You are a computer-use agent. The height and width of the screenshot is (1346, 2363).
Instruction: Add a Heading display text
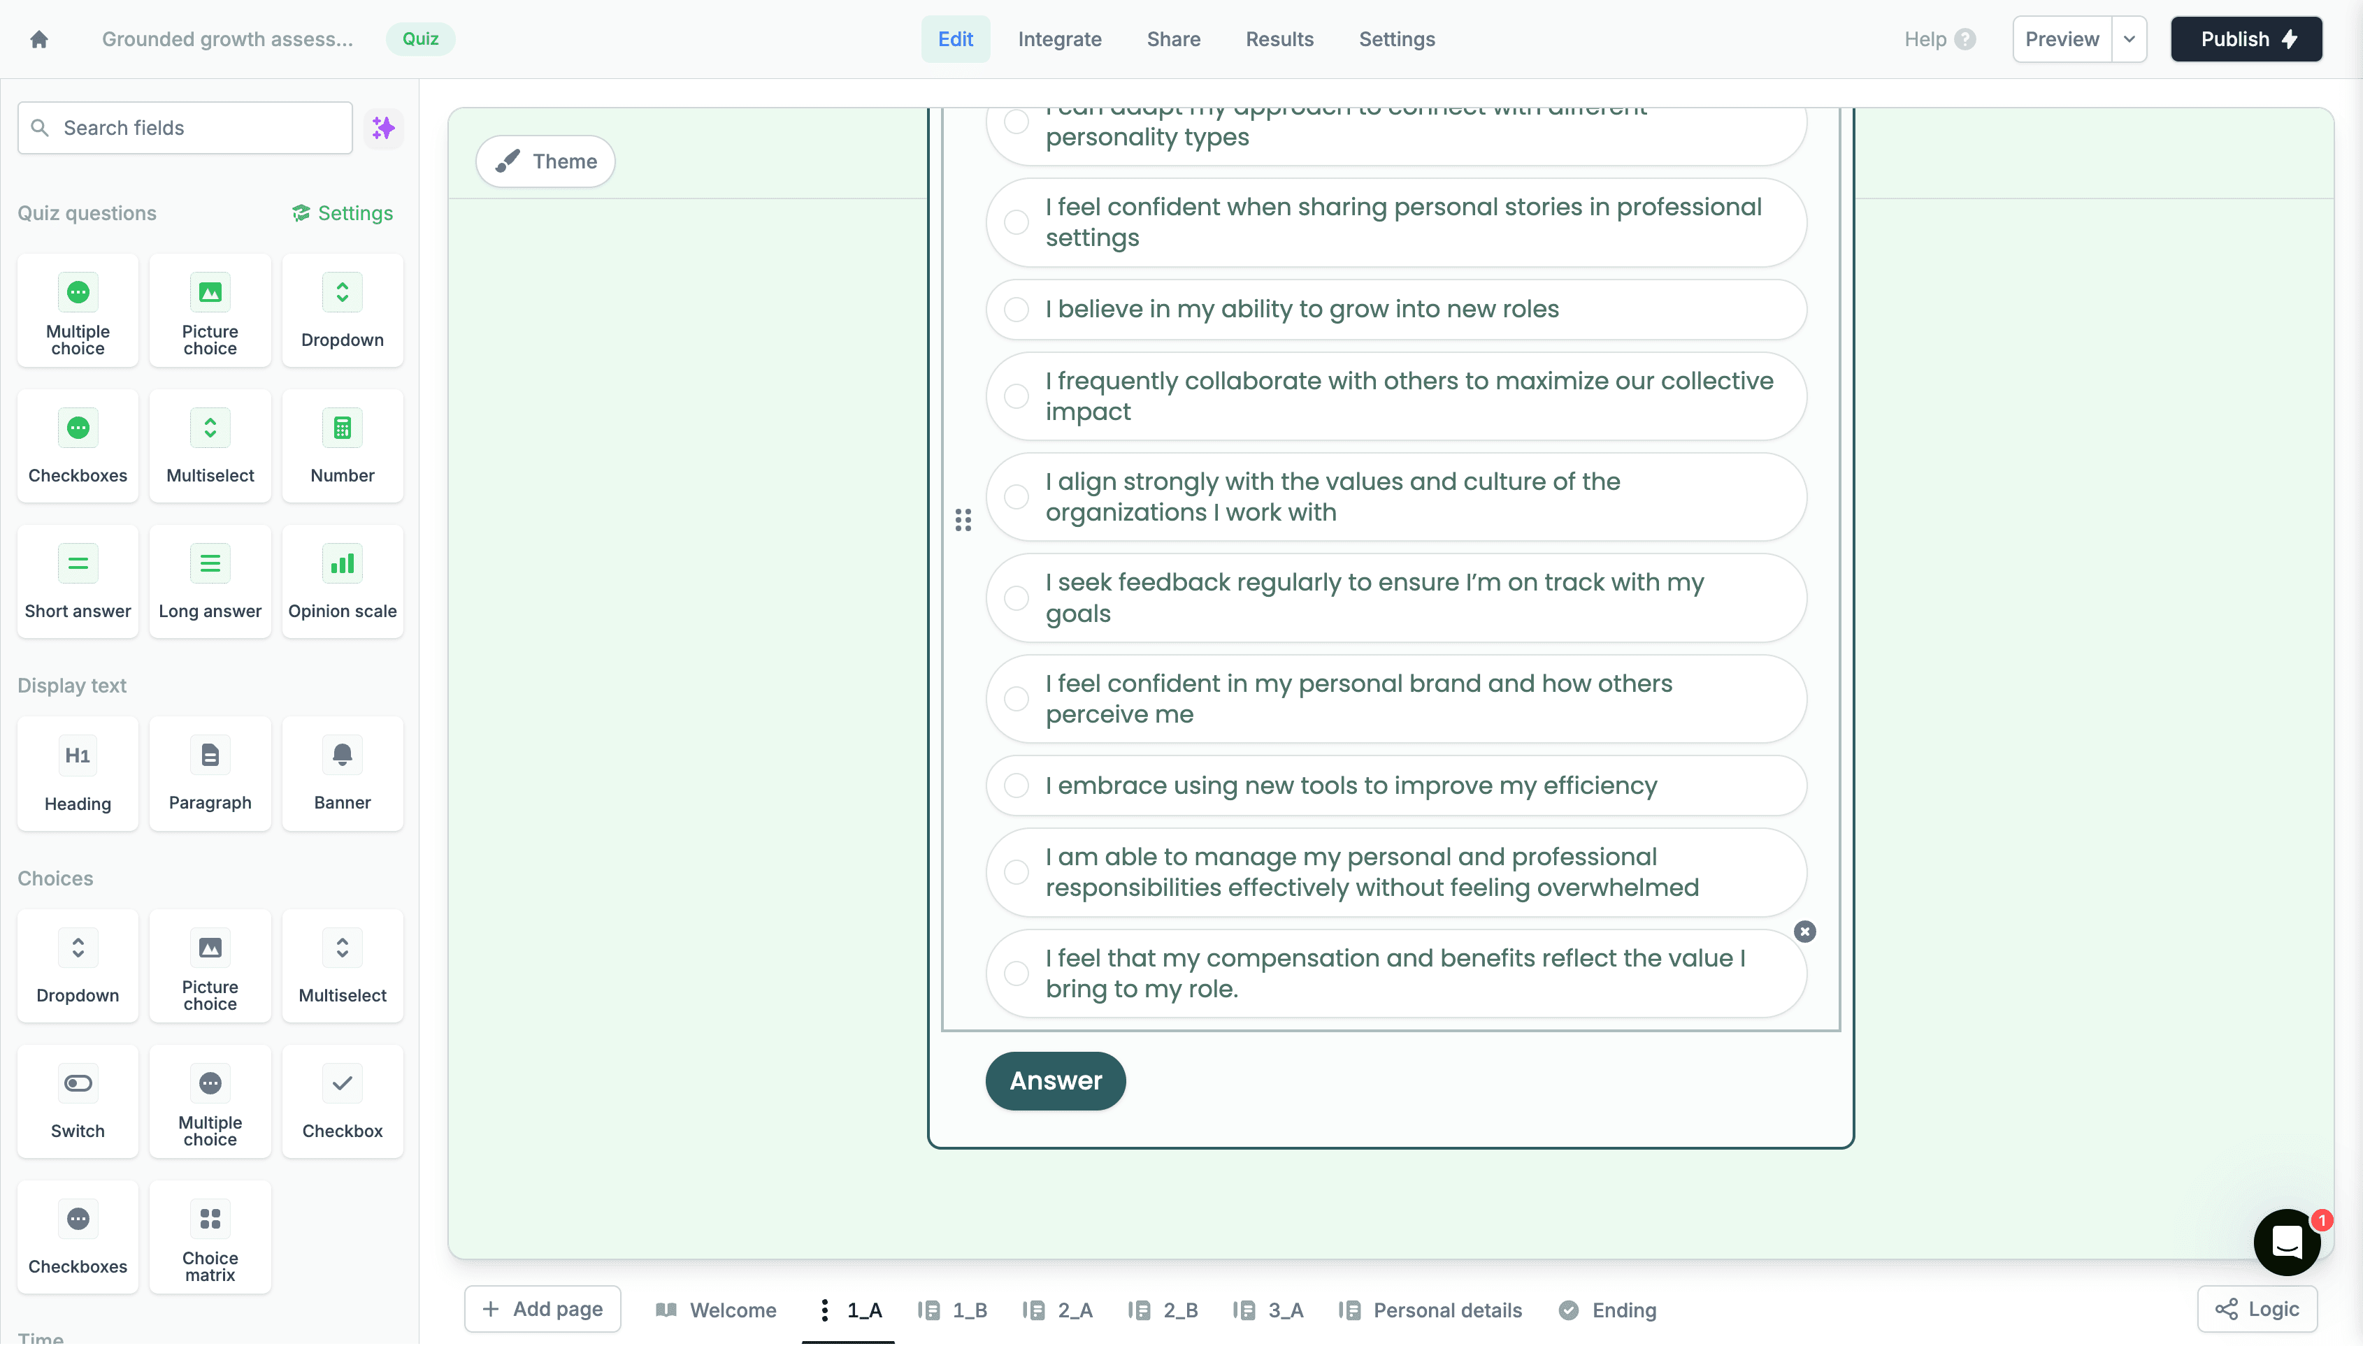pos(78,775)
